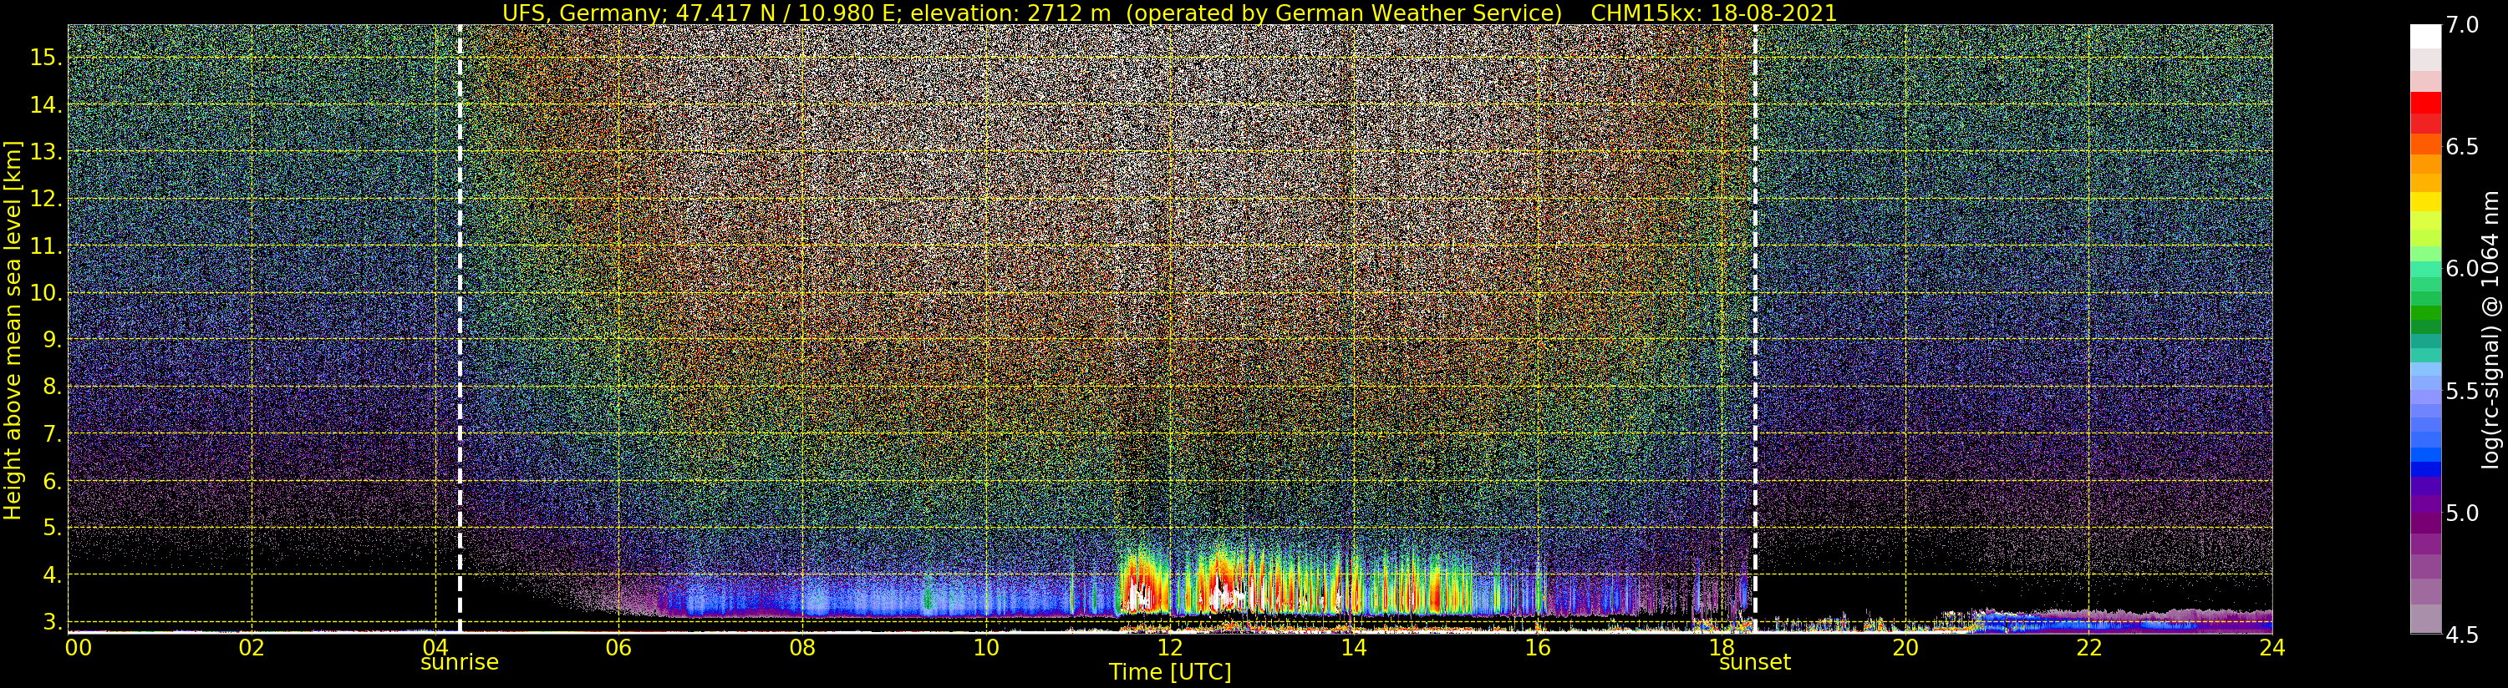Click the height axis tick "8."

(52, 387)
